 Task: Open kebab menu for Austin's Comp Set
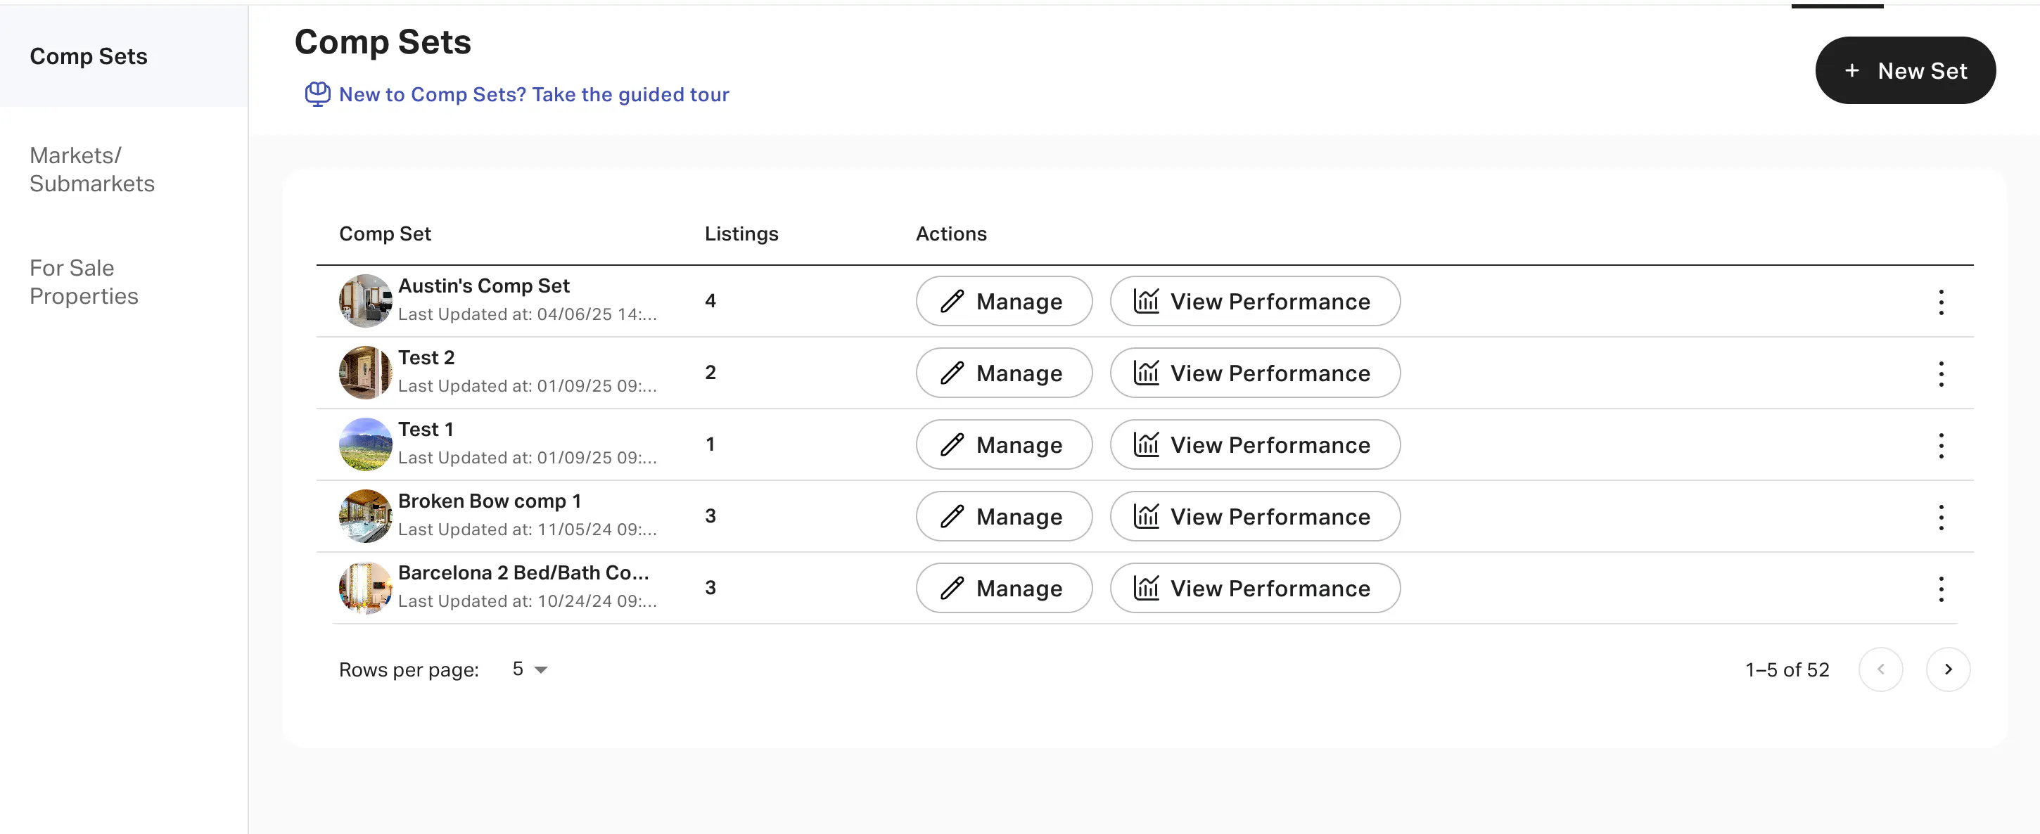click(1940, 302)
